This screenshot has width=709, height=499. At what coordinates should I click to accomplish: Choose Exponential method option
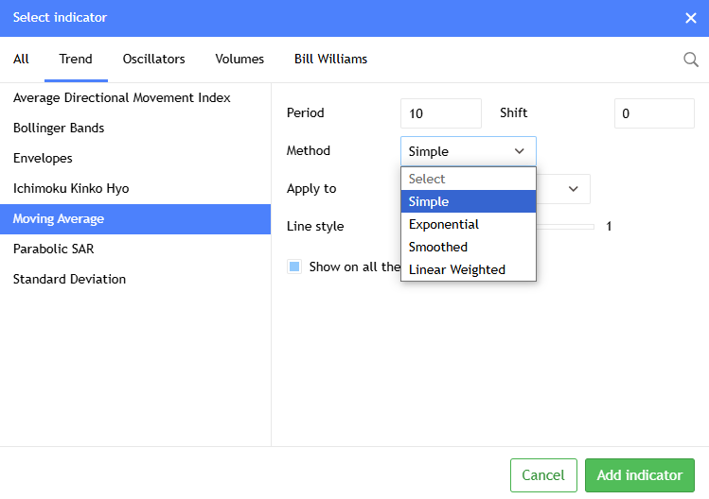point(469,224)
